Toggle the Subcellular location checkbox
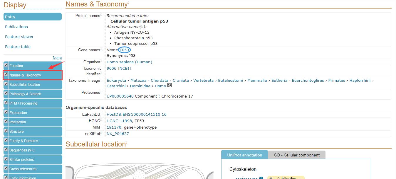The width and height of the screenshot is (396, 179). pyautogui.click(x=6, y=84)
